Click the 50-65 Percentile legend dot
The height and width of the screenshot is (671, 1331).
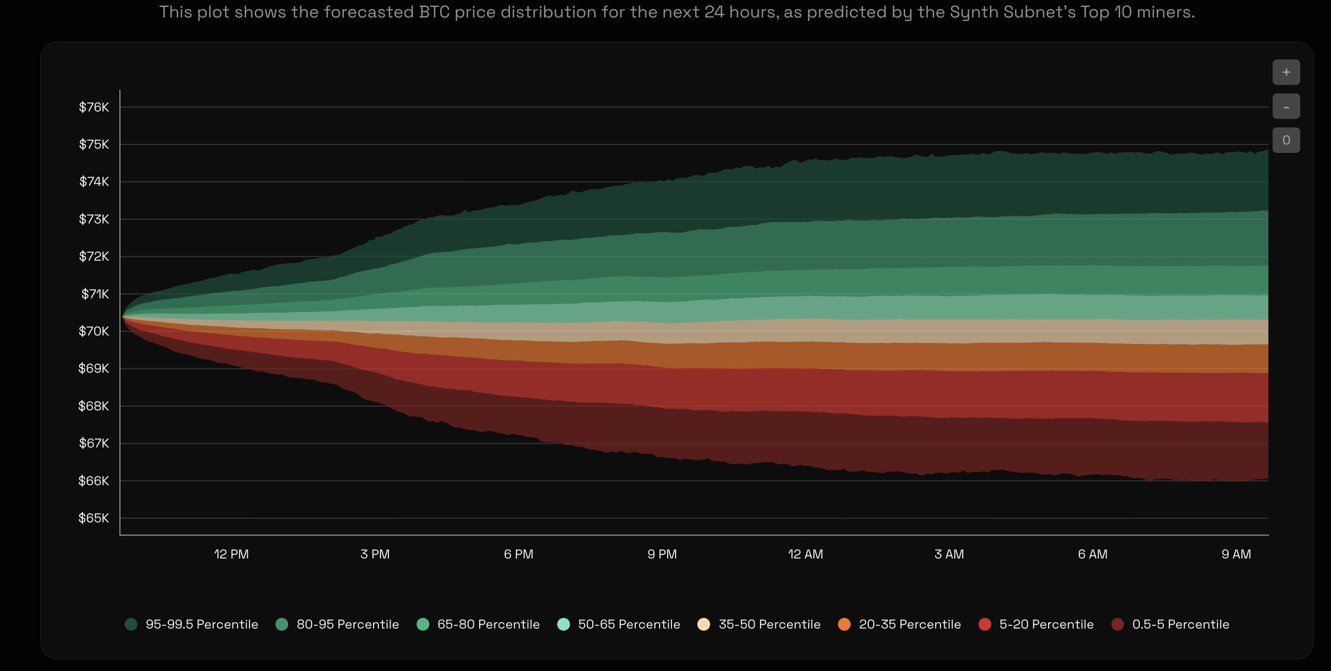(564, 624)
